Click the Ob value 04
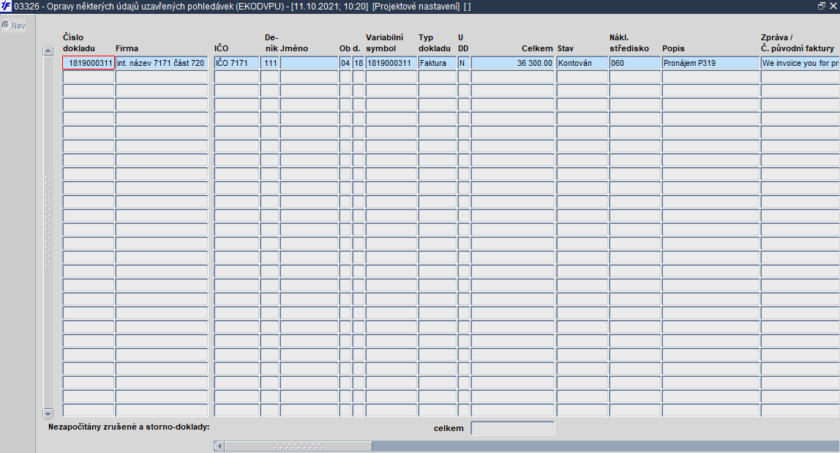The width and height of the screenshot is (840, 453). point(345,63)
